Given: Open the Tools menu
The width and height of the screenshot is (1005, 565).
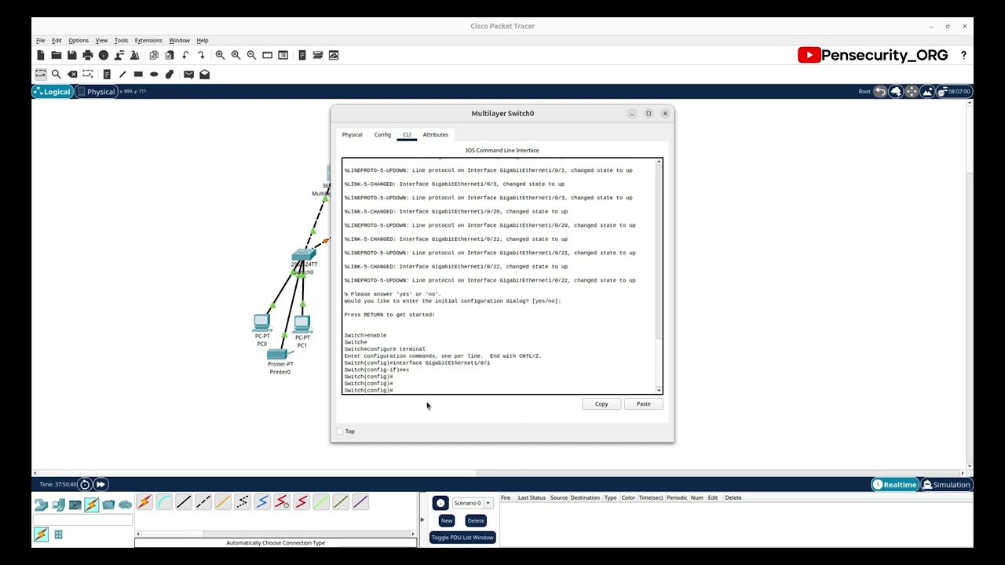Looking at the screenshot, I should pos(121,40).
